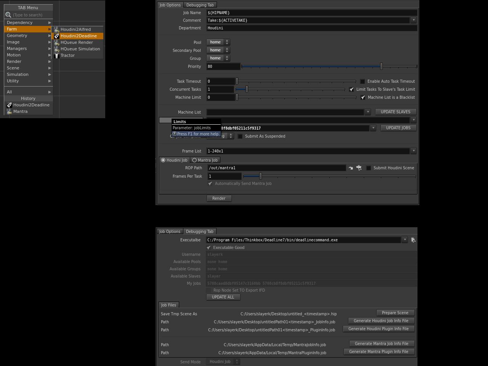Select the highlighted Houdini2Deadline entry
Screen dimensions: 488x366
pos(78,36)
